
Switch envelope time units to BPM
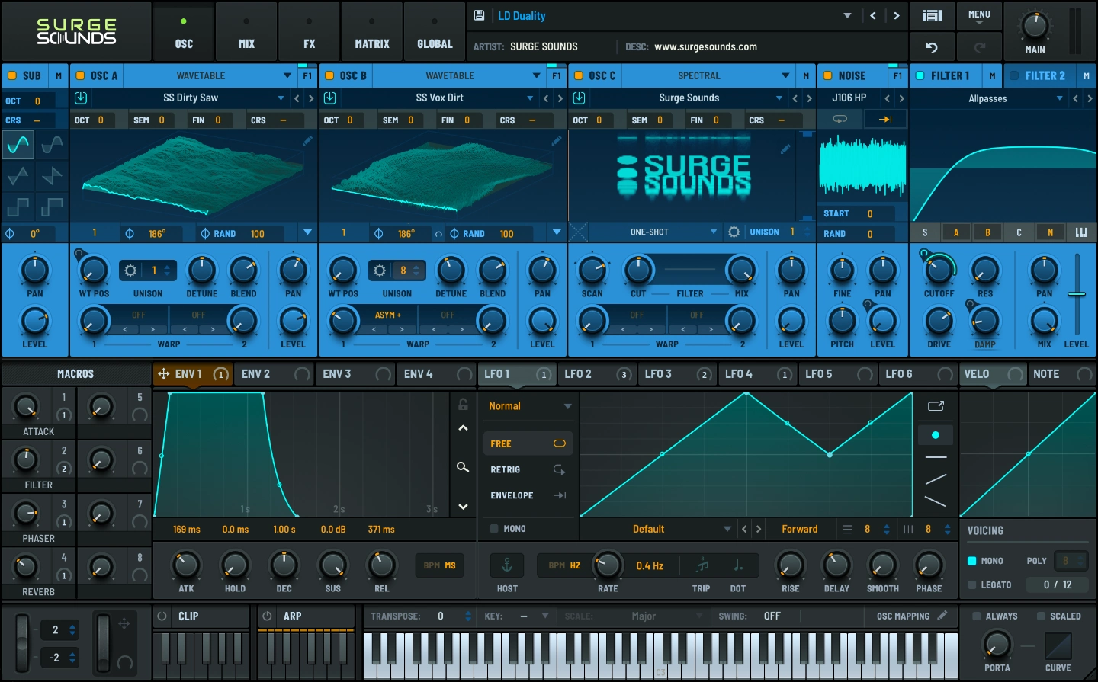432,565
